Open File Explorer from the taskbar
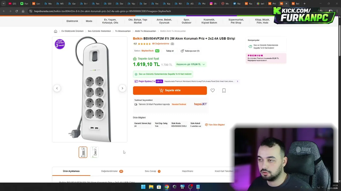341x191 pixels. point(151,187)
